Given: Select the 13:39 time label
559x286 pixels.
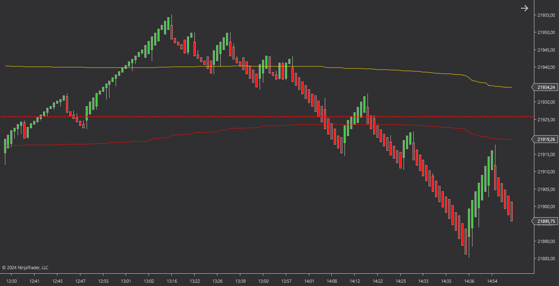Looking at the screenshot, I should 241,281.
